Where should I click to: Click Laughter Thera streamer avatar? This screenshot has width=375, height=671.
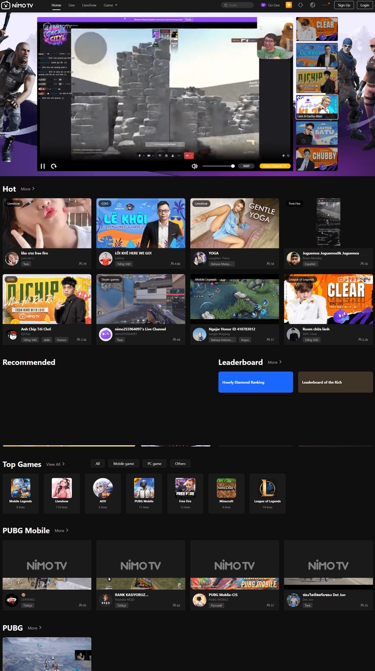click(199, 258)
